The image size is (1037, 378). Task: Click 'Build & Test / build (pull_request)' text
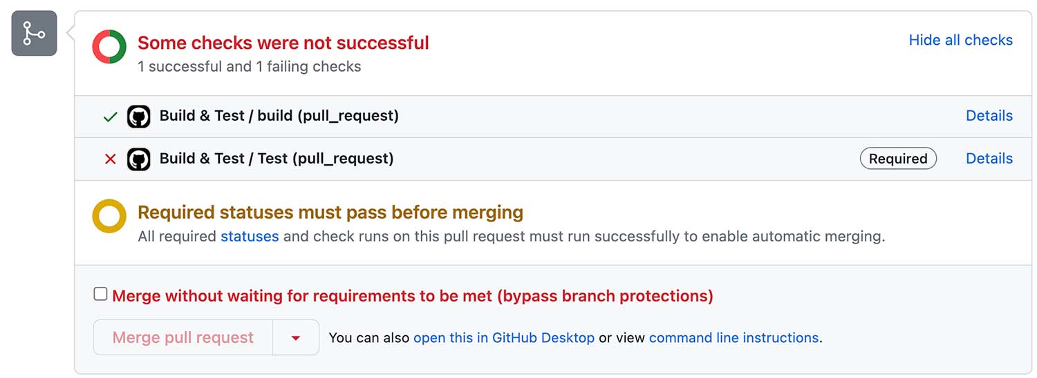[x=279, y=116]
